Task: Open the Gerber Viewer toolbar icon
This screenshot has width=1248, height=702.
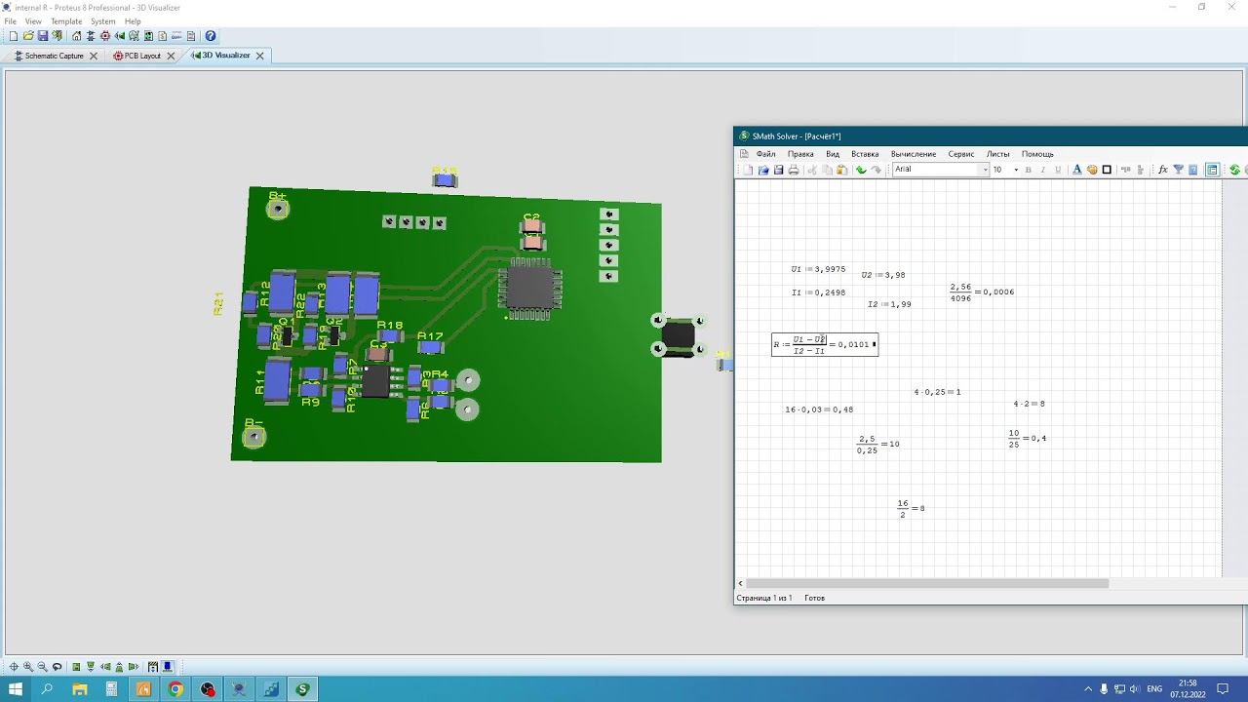Action: (x=135, y=36)
